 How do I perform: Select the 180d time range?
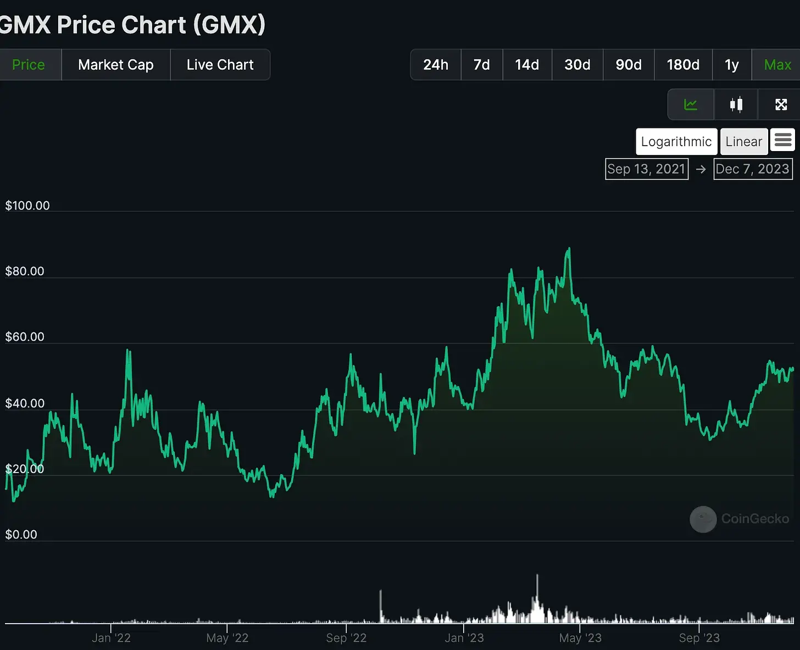point(684,65)
